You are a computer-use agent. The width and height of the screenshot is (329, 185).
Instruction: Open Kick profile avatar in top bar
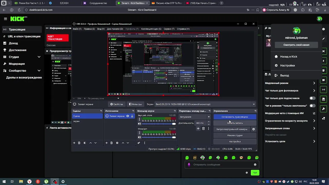coord(319,19)
